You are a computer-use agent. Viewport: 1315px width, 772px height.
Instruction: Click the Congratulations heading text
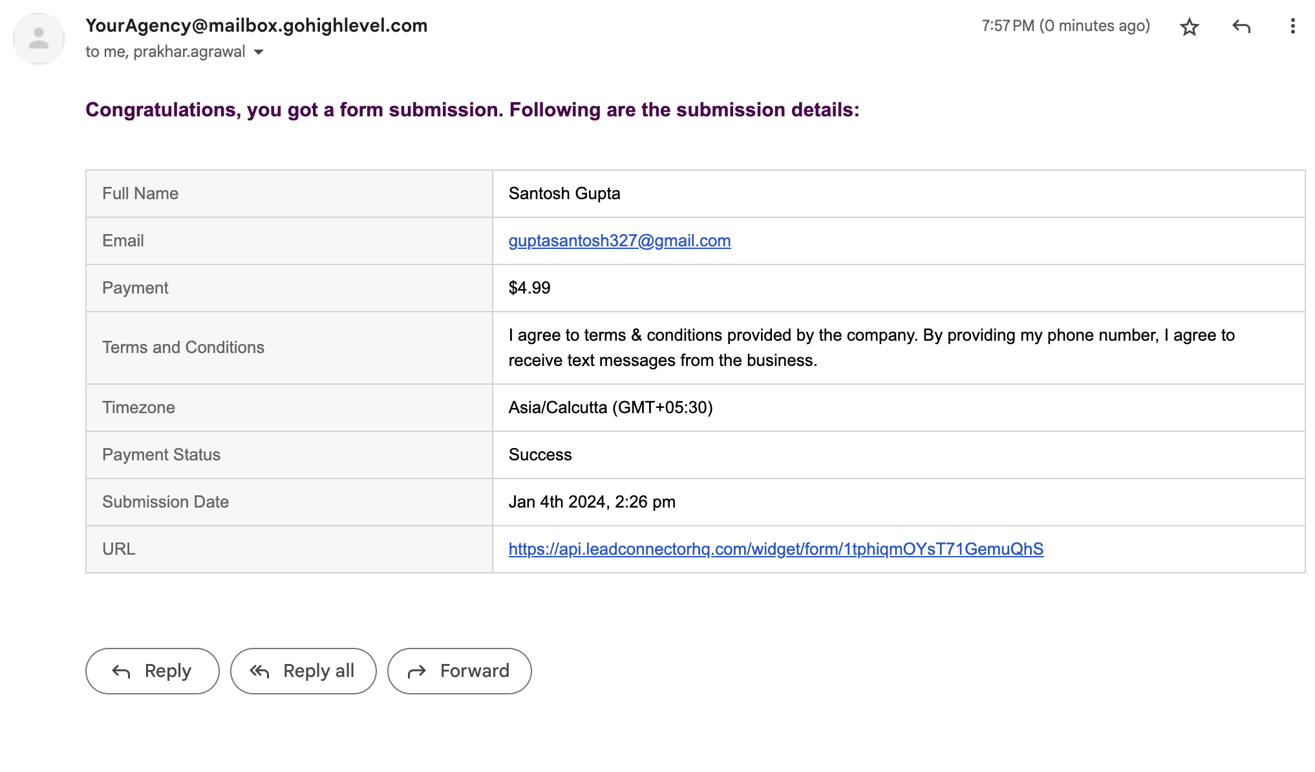(x=472, y=110)
